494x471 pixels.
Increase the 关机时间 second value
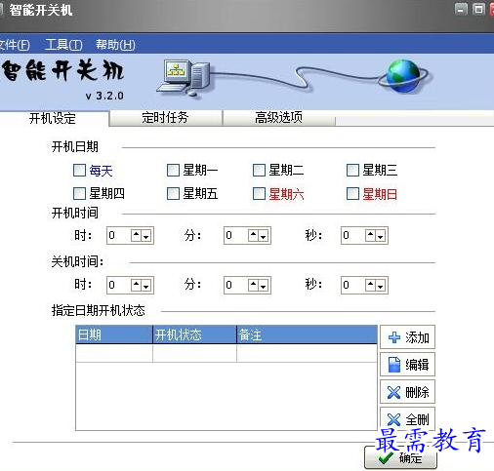(x=370, y=286)
